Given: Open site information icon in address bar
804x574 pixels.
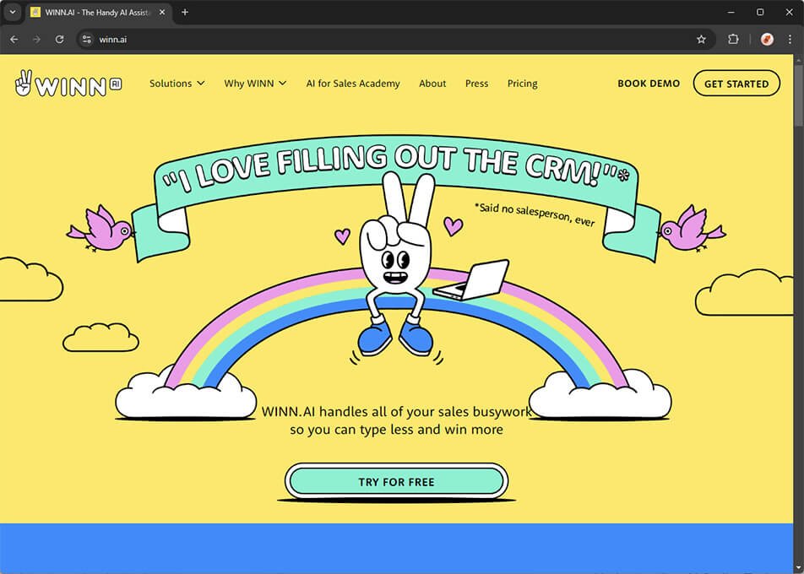Looking at the screenshot, I should point(87,40).
